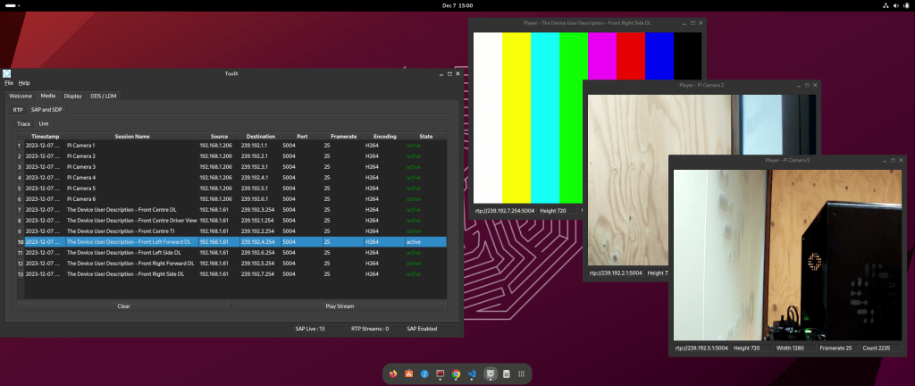Viewport: 915px width, 386px height.
Task: Click the RTP Streams : 0 status
Action: coord(370,329)
